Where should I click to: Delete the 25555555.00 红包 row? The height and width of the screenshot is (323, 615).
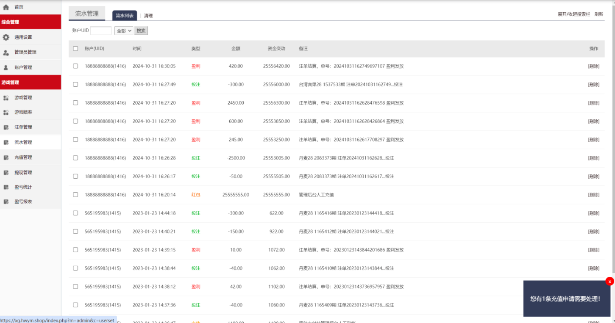(x=594, y=195)
